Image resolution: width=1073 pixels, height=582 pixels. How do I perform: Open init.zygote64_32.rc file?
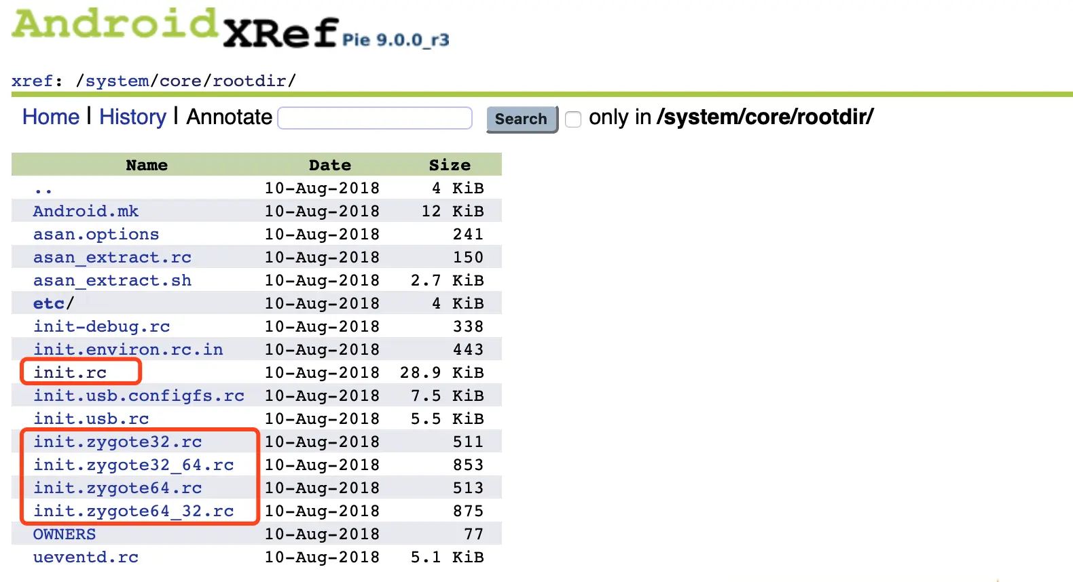[133, 511]
